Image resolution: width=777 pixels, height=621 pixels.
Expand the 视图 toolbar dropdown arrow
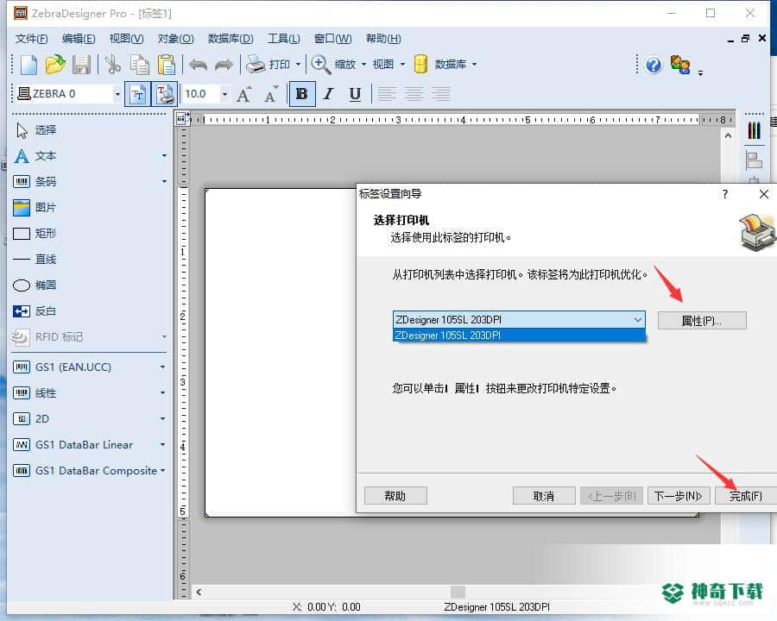(402, 65)
